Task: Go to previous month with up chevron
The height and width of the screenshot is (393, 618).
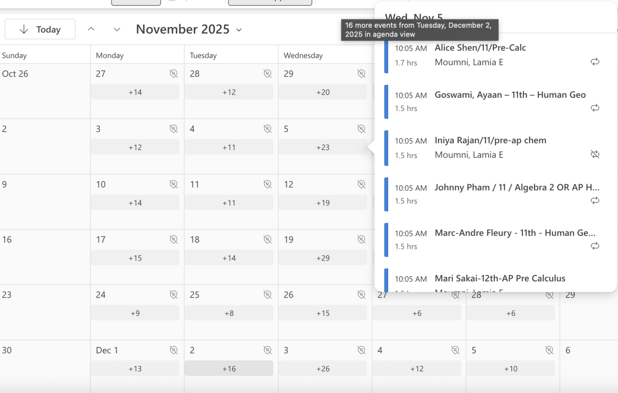Action: click(x=91, y=29)
